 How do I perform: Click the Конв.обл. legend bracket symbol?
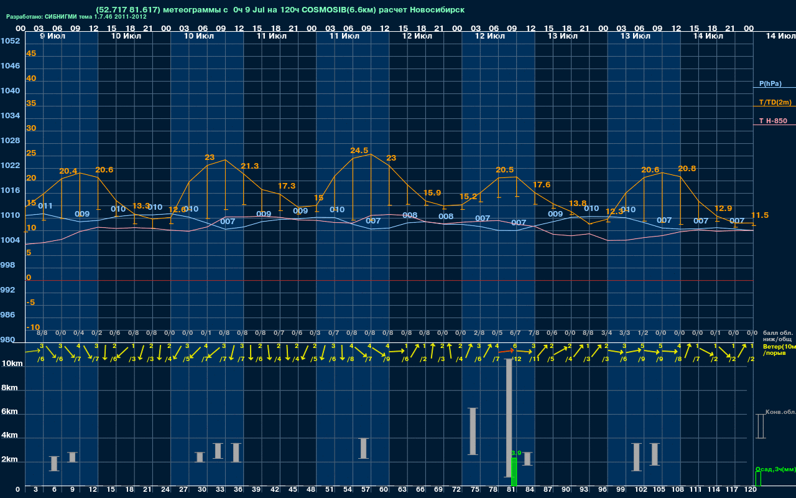(760, 426)
